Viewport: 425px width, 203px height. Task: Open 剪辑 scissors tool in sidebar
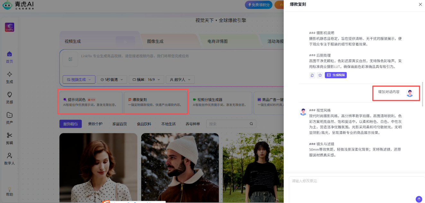click(x=10, y=138)
